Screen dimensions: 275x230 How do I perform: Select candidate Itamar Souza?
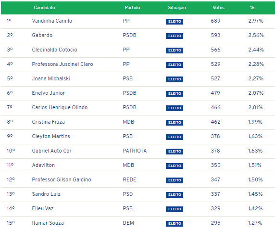tap(48, 223)
